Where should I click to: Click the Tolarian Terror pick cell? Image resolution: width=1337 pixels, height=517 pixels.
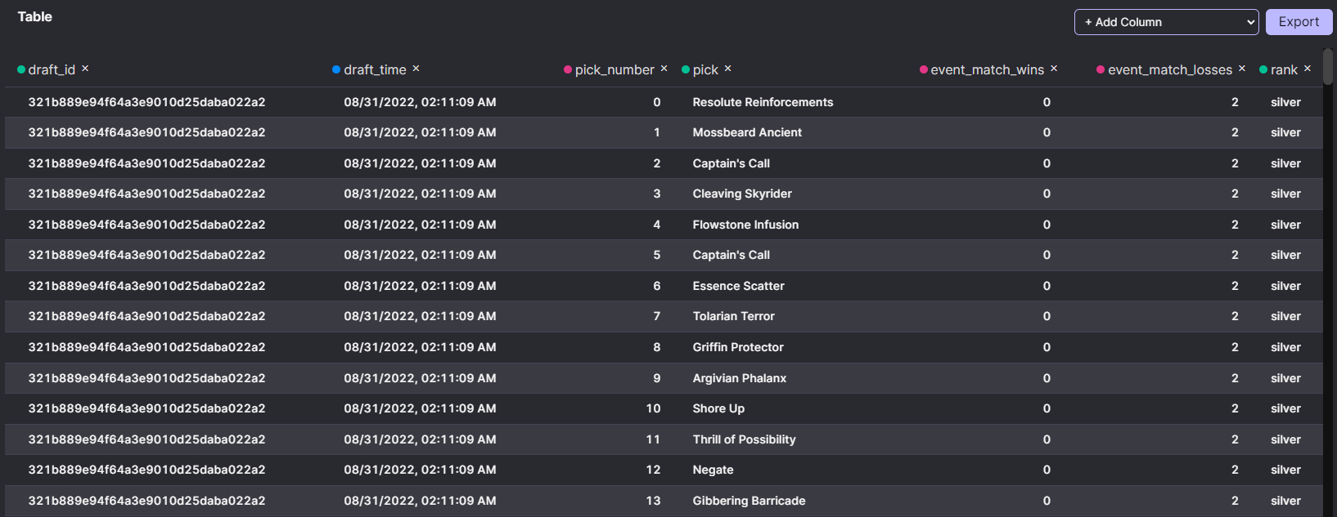(733, 316)
